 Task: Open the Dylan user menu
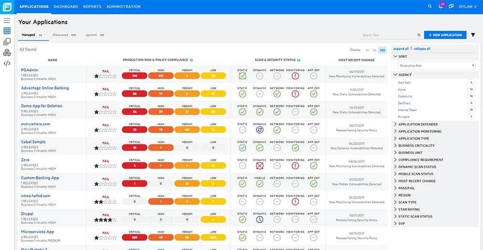pyautogui.click(x=468, y=6)
